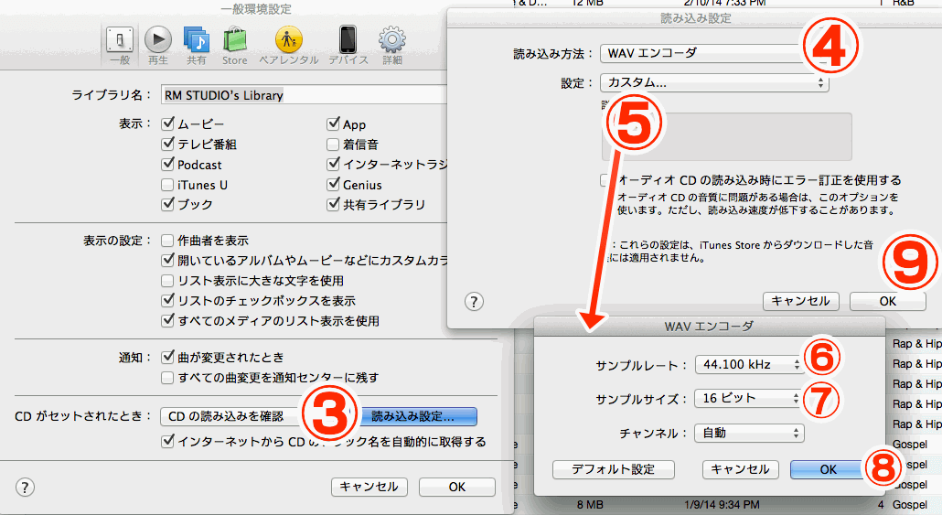This screenshot has height=515, width=942.
Task: Open the 設定 カスタム dropdown
Action: [x=713, y=83]
